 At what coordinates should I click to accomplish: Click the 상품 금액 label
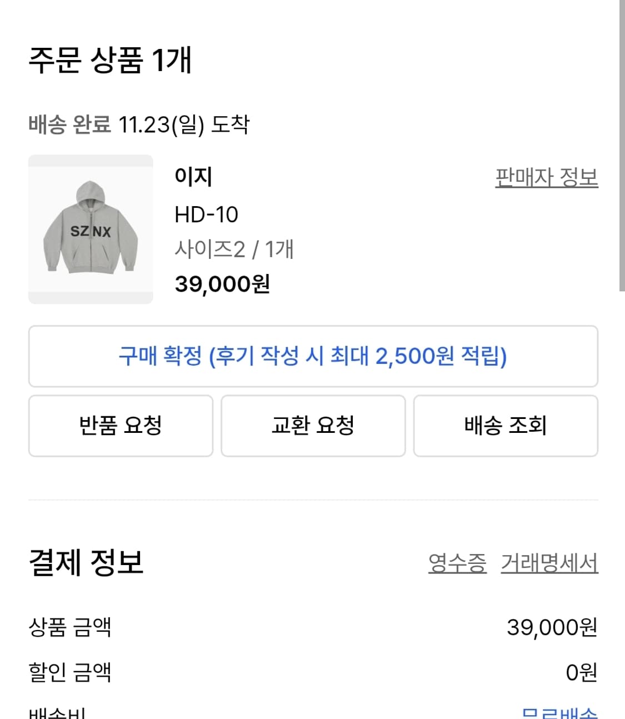click(x=70, y=627)
